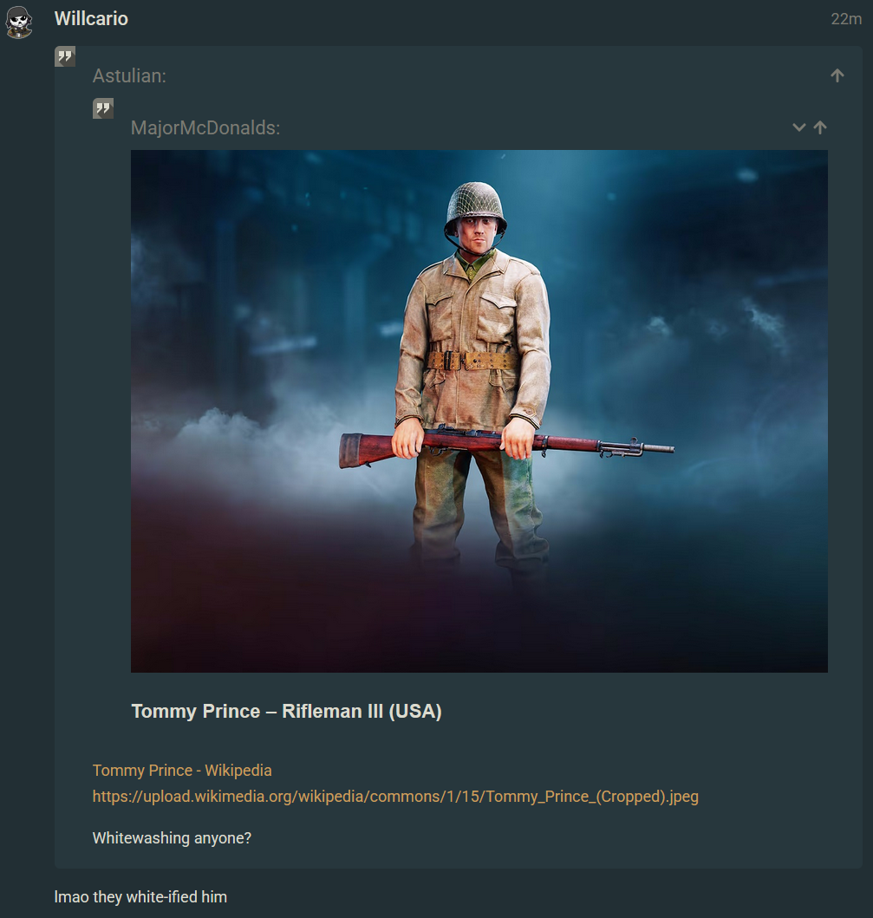
Task: Collapse the MajorMcDonalds quote chevron
Action: [x=798, y=127]
